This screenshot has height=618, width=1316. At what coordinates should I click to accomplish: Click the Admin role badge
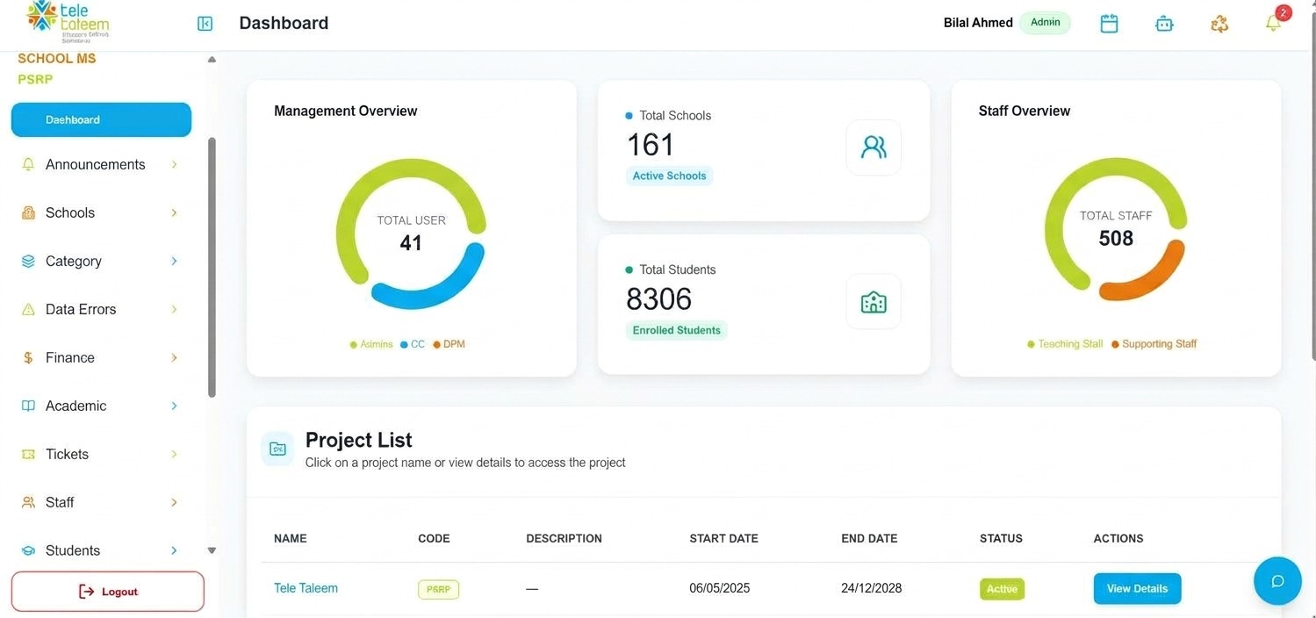(1045, 23)
